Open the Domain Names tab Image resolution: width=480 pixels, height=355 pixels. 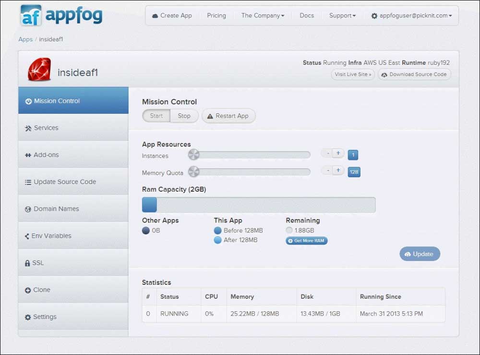(x=73, y=208)
